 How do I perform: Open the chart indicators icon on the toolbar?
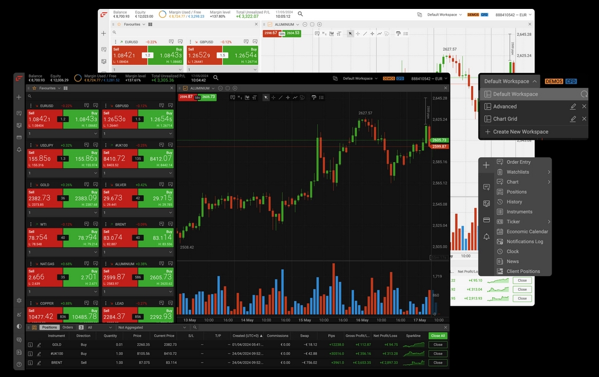point(247,98)
